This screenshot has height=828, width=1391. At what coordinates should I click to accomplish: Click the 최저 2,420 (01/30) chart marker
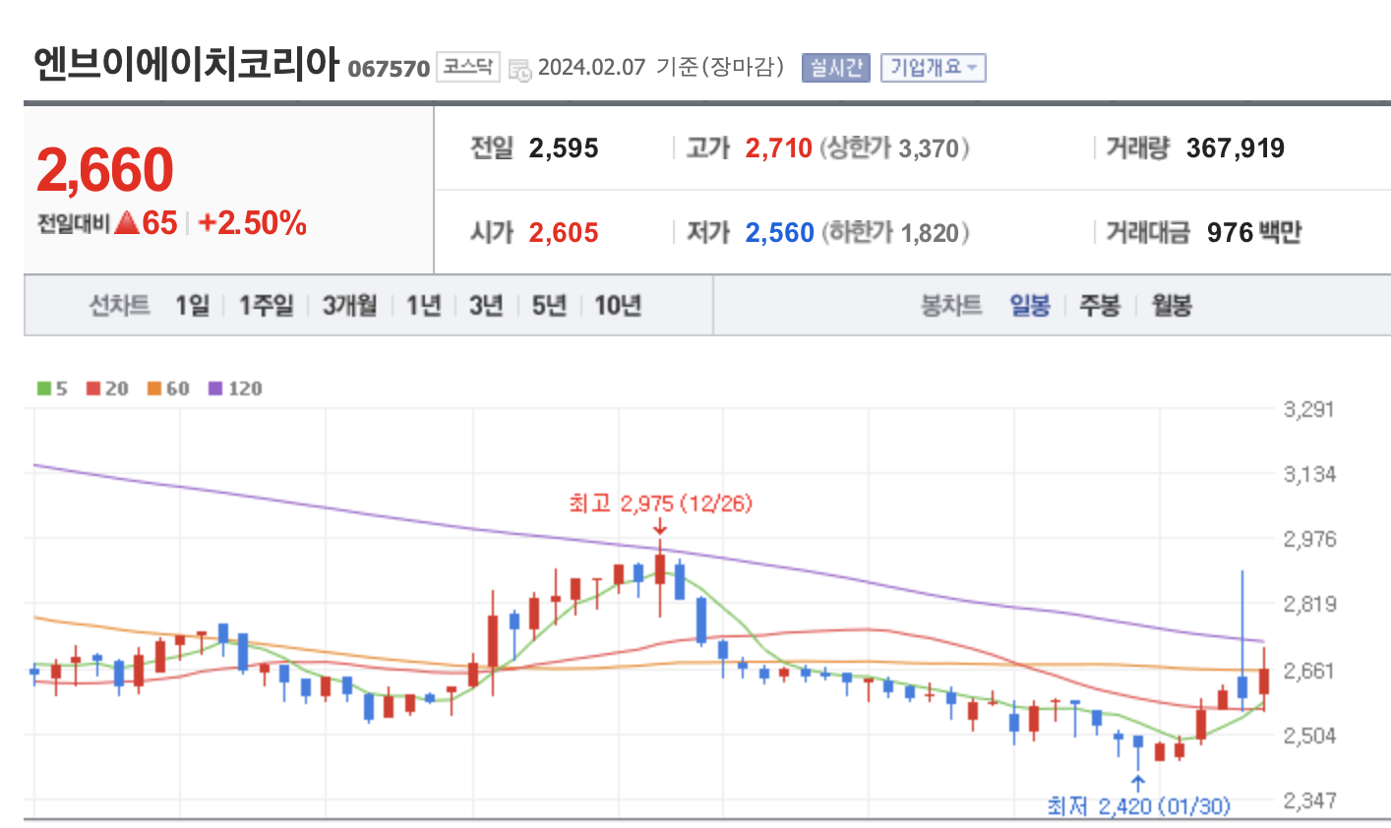coord(1138,806)
